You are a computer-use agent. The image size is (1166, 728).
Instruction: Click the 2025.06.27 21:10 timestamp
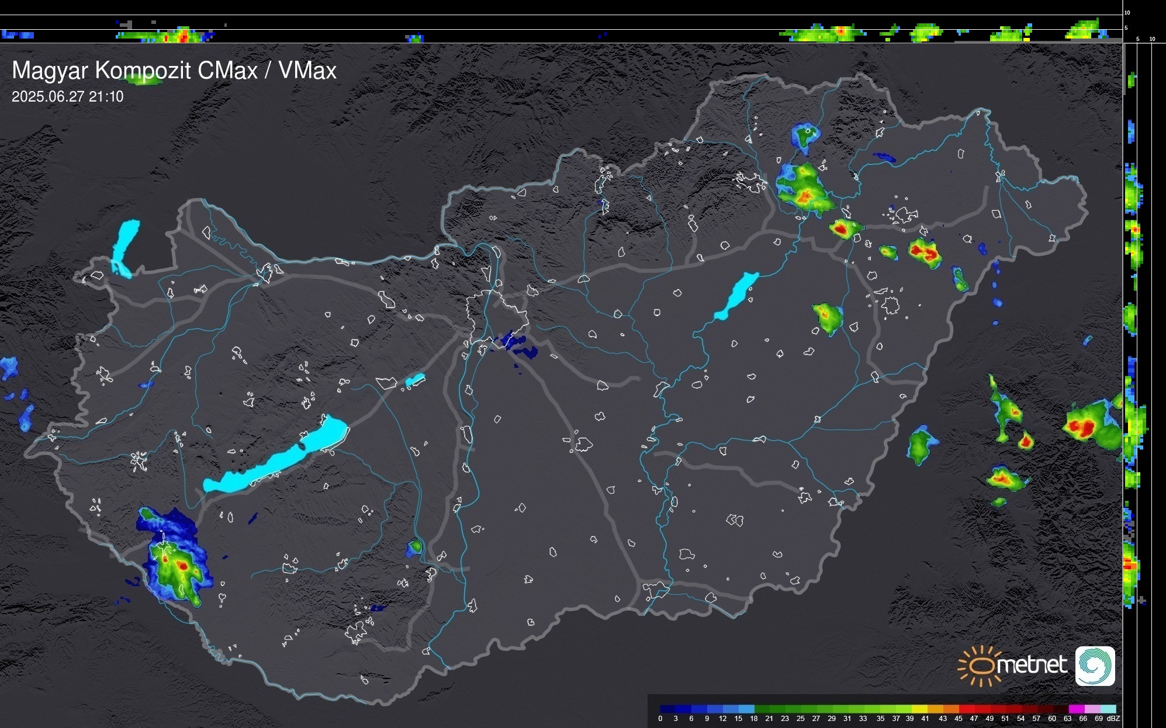67,97
